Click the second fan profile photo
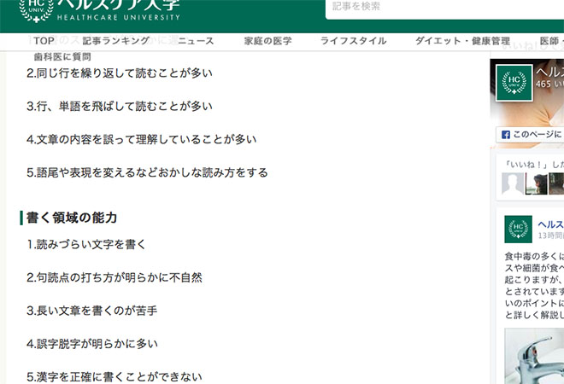The width and height of the screenshot is (564, 384). [x=537, y=184]
